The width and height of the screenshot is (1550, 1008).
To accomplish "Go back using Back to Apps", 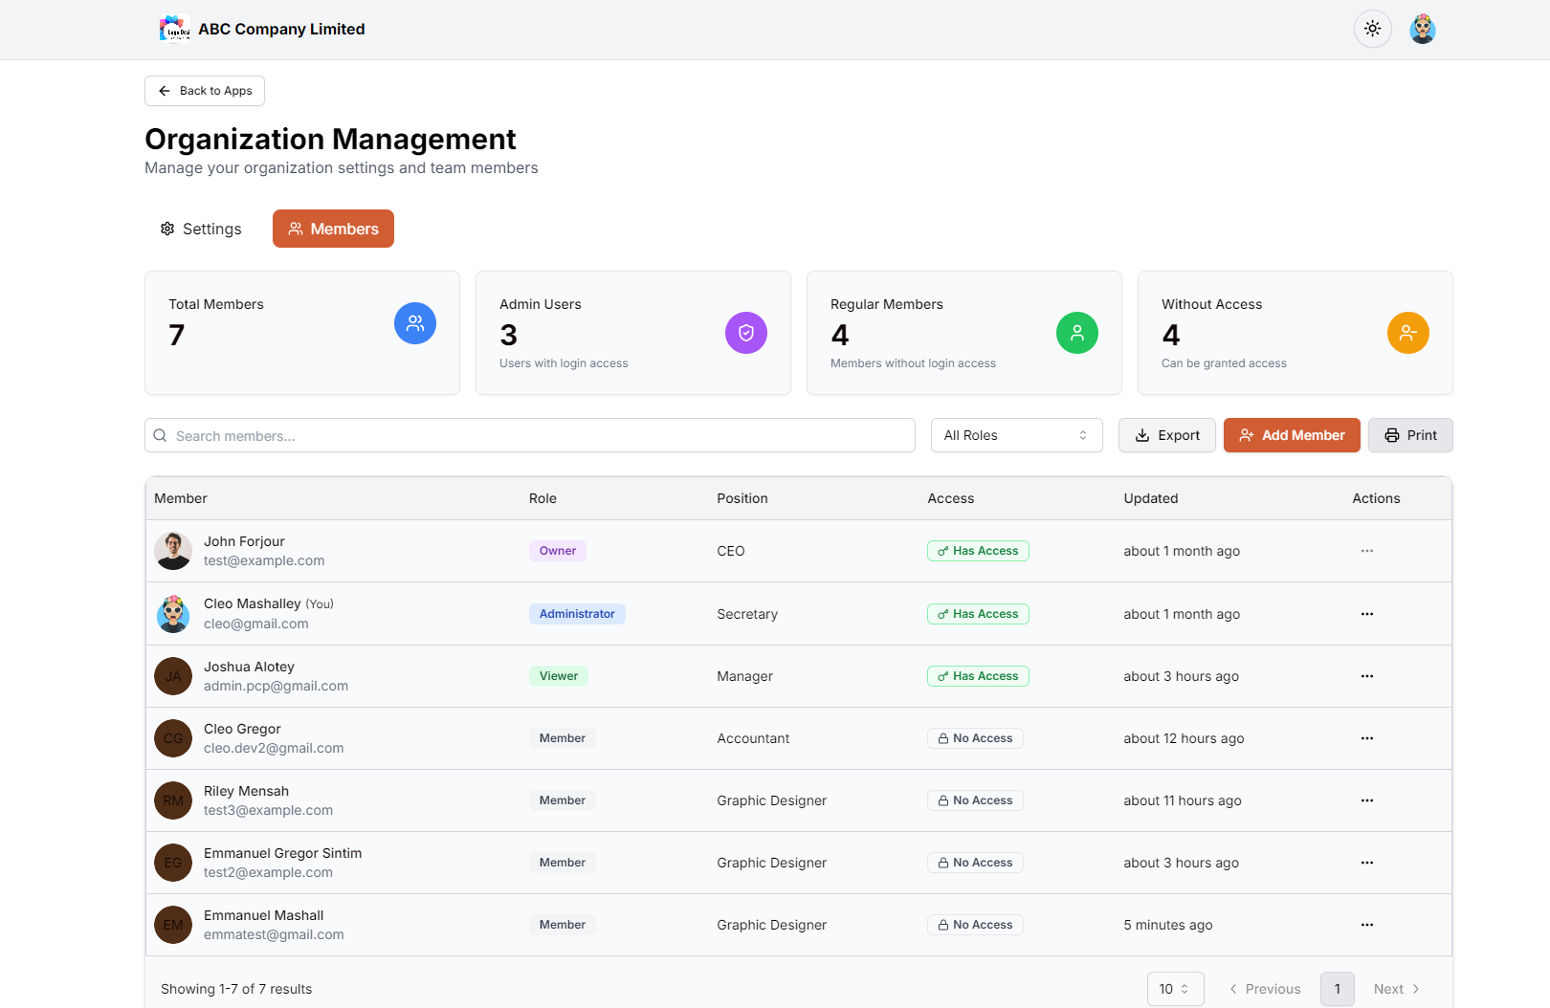I will tap(205, 91).
